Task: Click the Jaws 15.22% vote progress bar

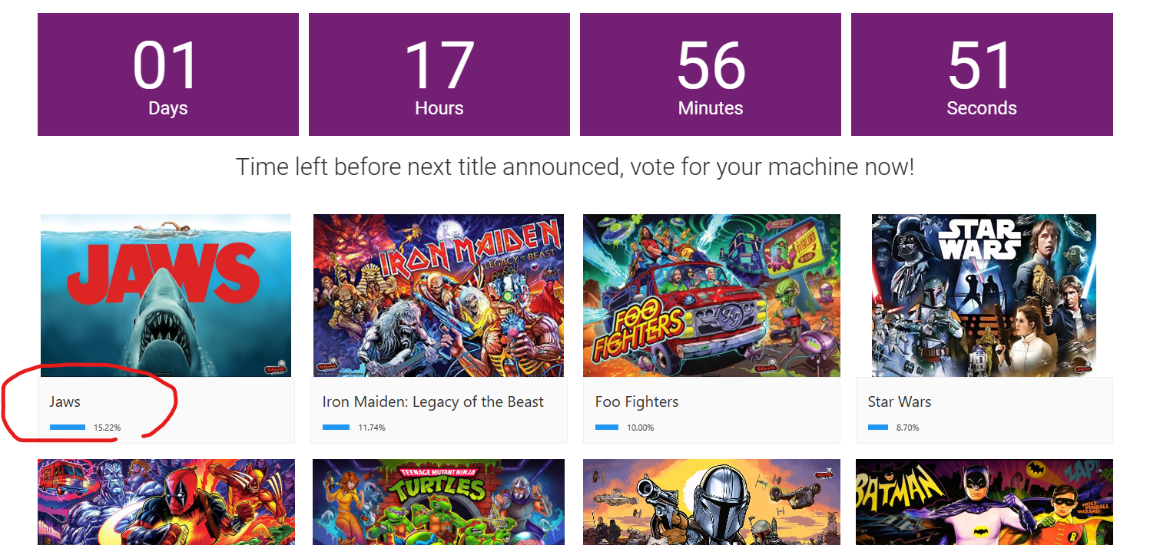Action: pyautogui.click(x=68, y=428)
